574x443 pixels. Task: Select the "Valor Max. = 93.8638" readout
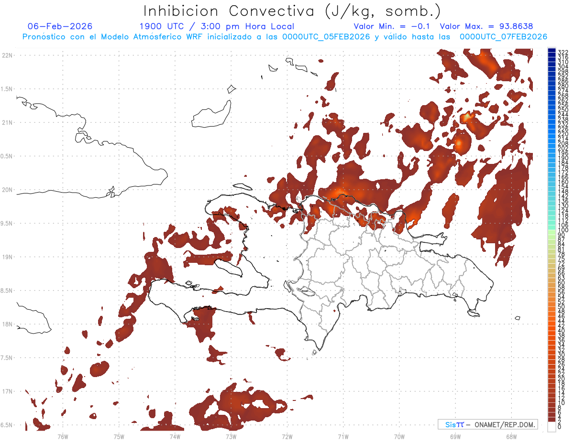click(486, 26)
